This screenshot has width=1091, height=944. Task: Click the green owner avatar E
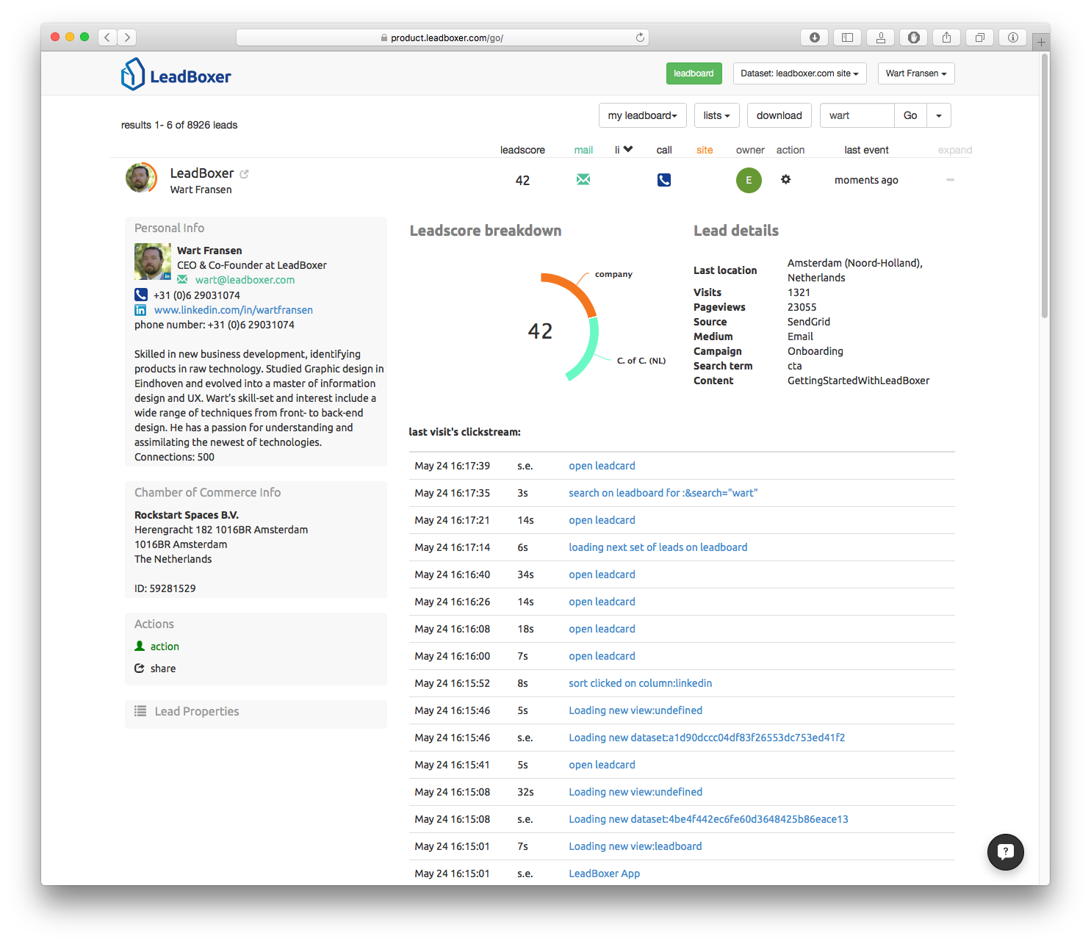point(749,180)
